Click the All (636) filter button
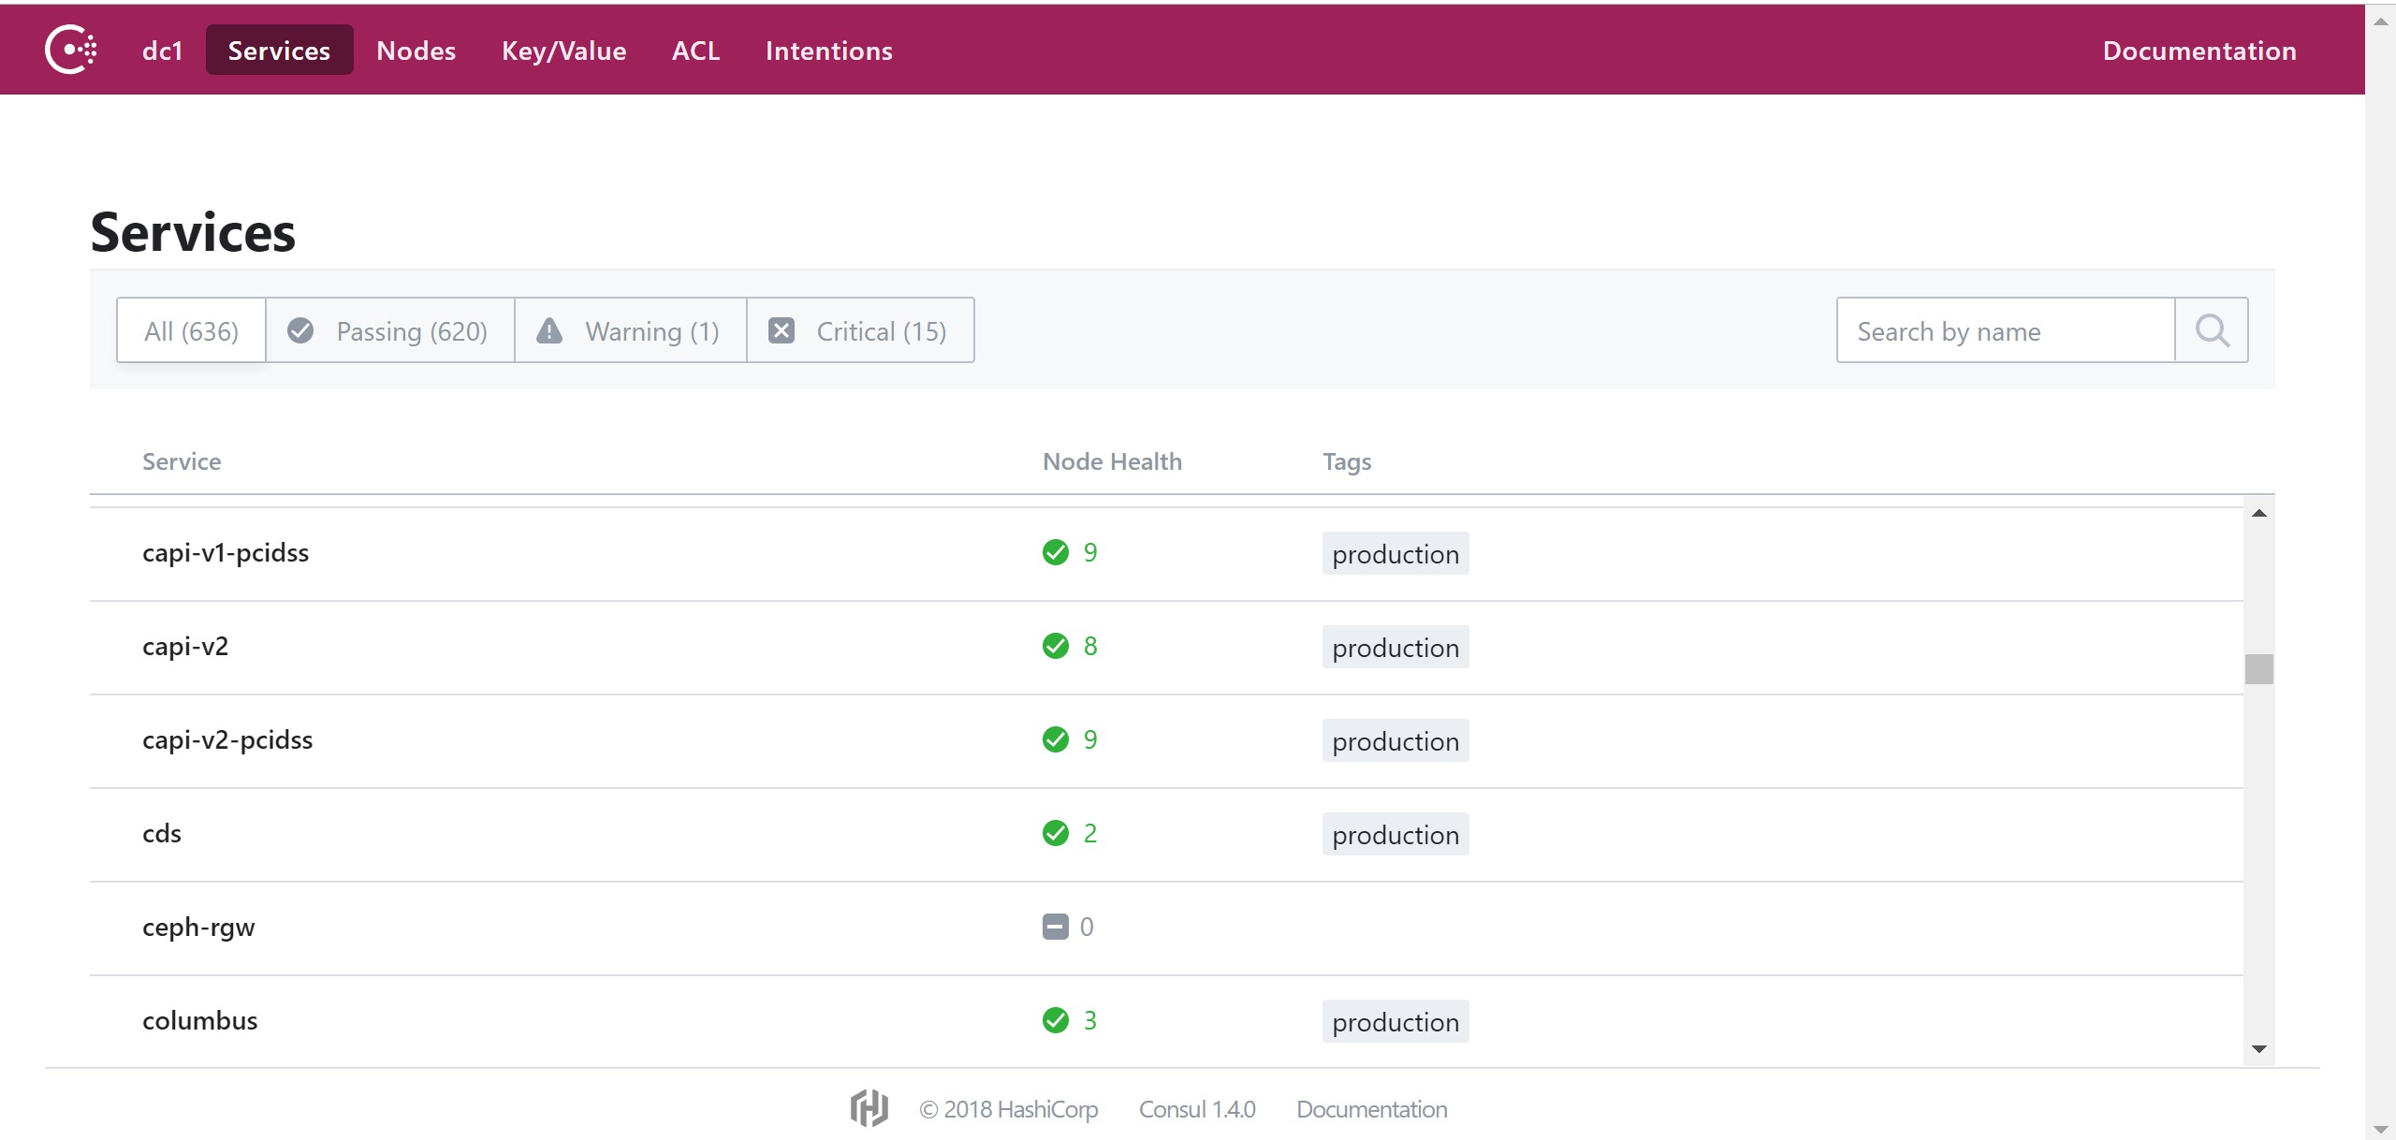This screenshot has width=2396, height=1140. tap(189, 330)
